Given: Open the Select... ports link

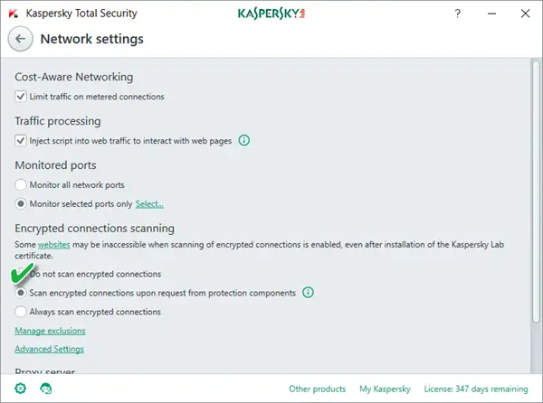Looking at the screenshot, I should (149, 204).
